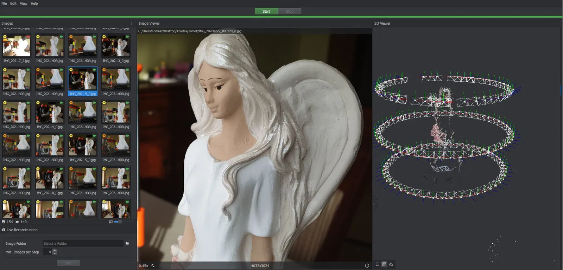The height and width of the screenshot is (270, 563).
Task: Toggle the features display icon next to 0.45x
Action: tap(153, 265)
